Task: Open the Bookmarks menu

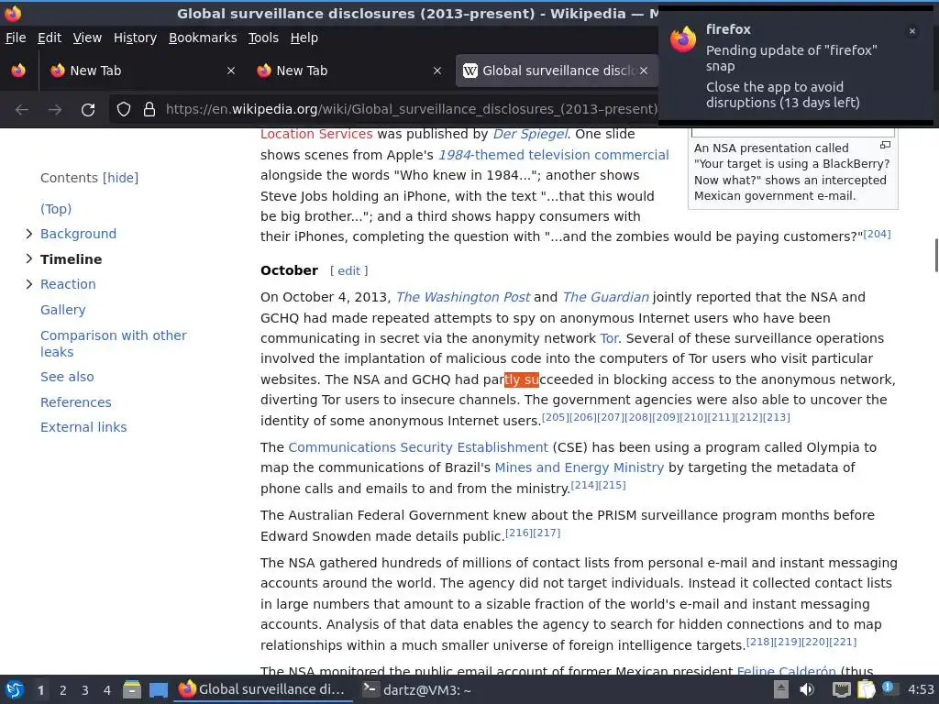Action: pos(203,38)
